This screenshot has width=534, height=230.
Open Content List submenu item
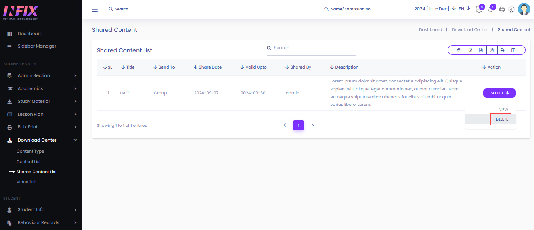tap(29, 162)
